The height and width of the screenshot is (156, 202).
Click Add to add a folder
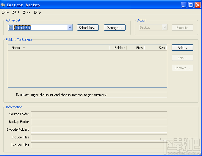(x=182, y=48)
